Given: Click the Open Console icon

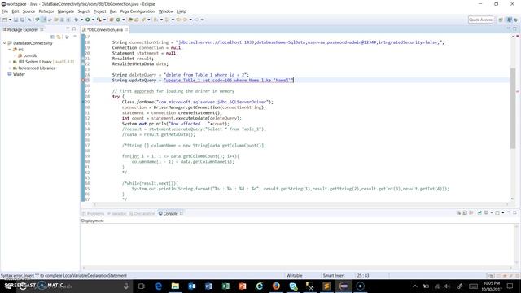Looking at the screenshot, I should pos(497,212).
